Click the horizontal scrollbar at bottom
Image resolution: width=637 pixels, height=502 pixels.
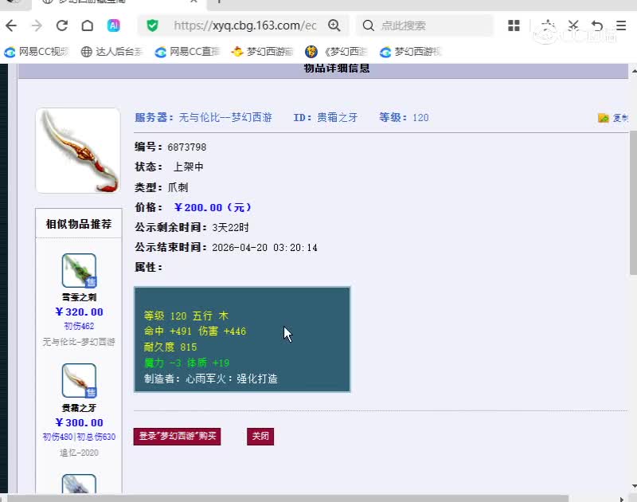pyautogui.click(x=287, y=498)
